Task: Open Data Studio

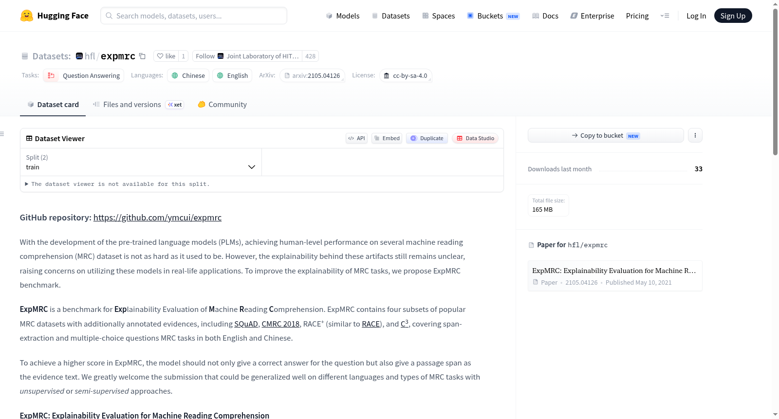Action: [x=475, y=138]
